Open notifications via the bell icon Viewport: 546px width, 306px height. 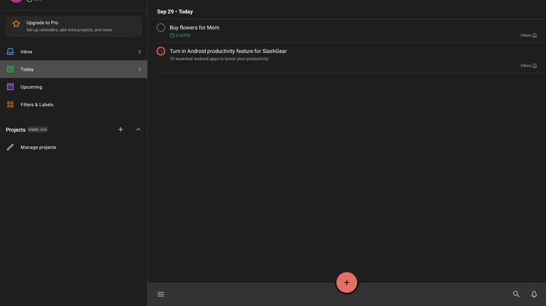pos(534,294)
